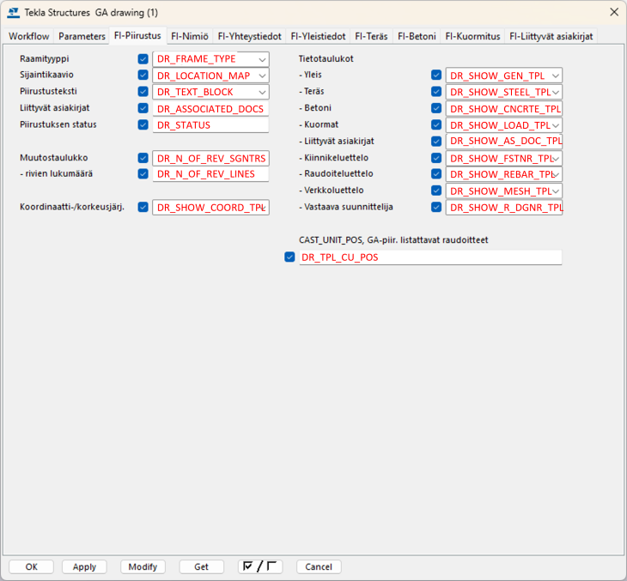Click the 'CAST_UNIT_POS, GA-piir. listattavat raudoitteet' label
Screen dimensions: 627x581
click(x=393, y=240)
